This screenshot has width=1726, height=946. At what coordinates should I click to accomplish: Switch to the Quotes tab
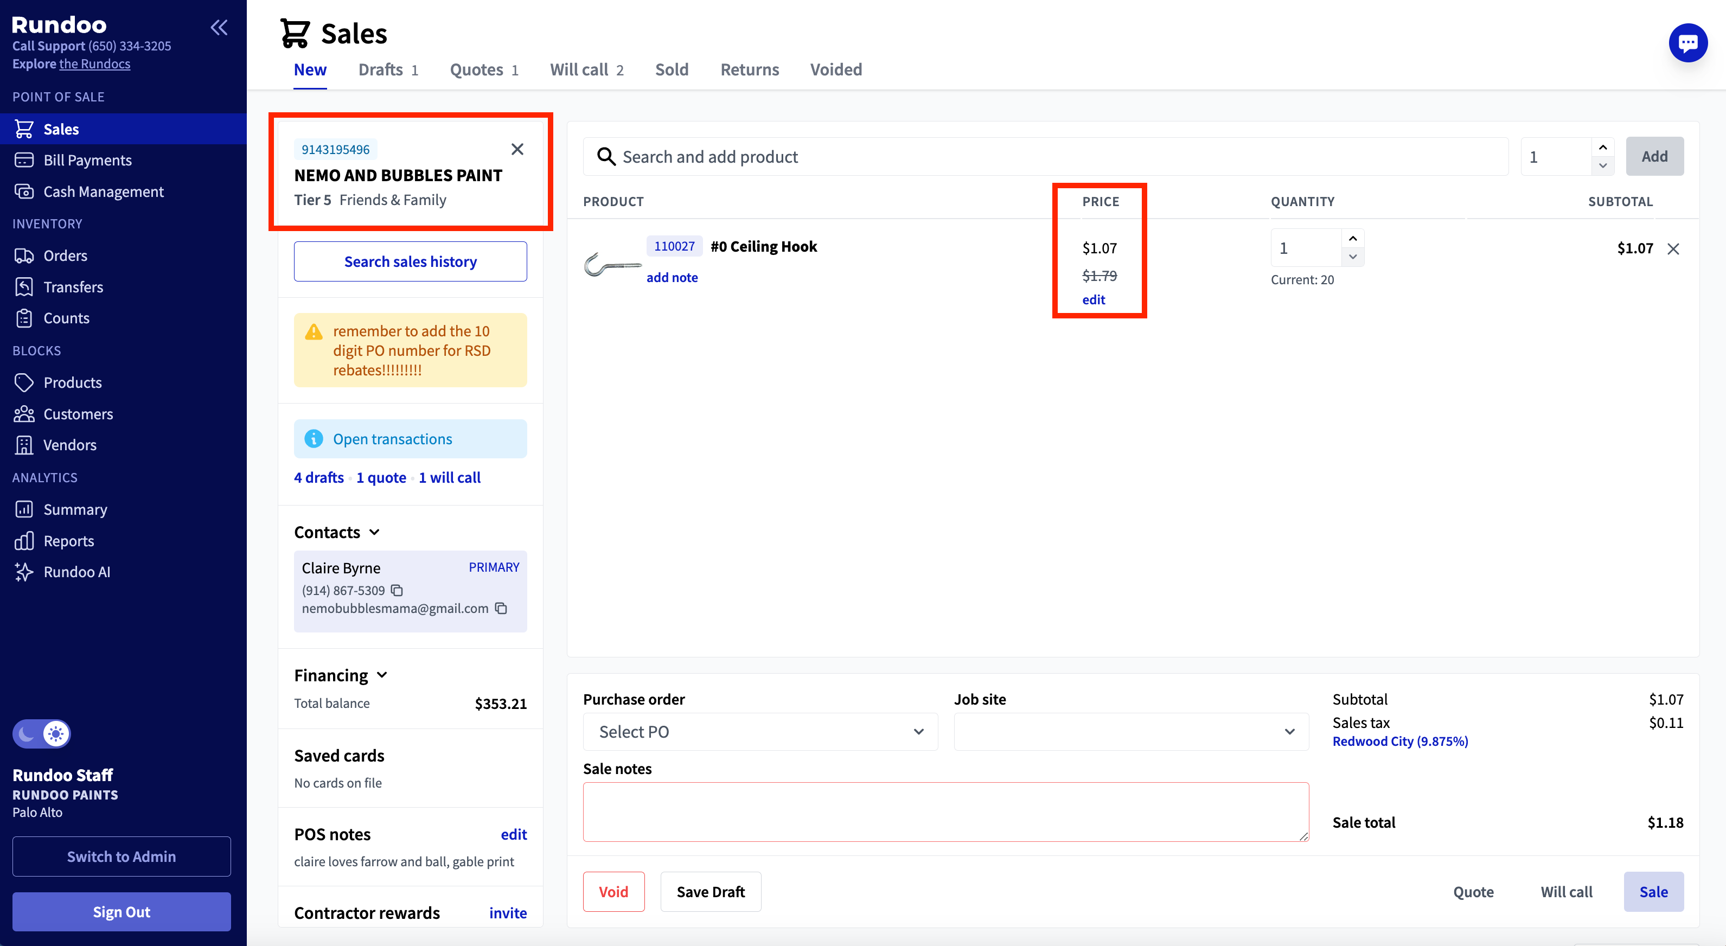pos(484,69)
